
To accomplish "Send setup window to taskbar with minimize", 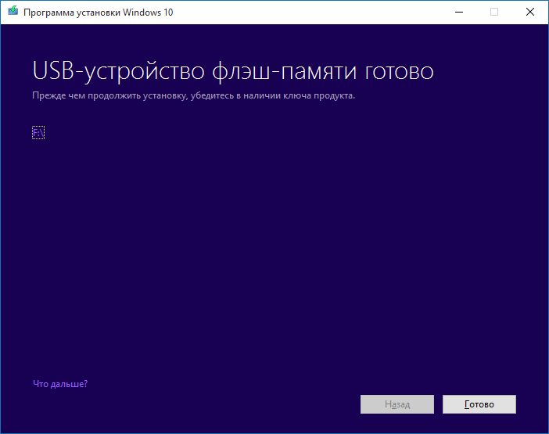I will pyautogui.click(x=458, y=12).
